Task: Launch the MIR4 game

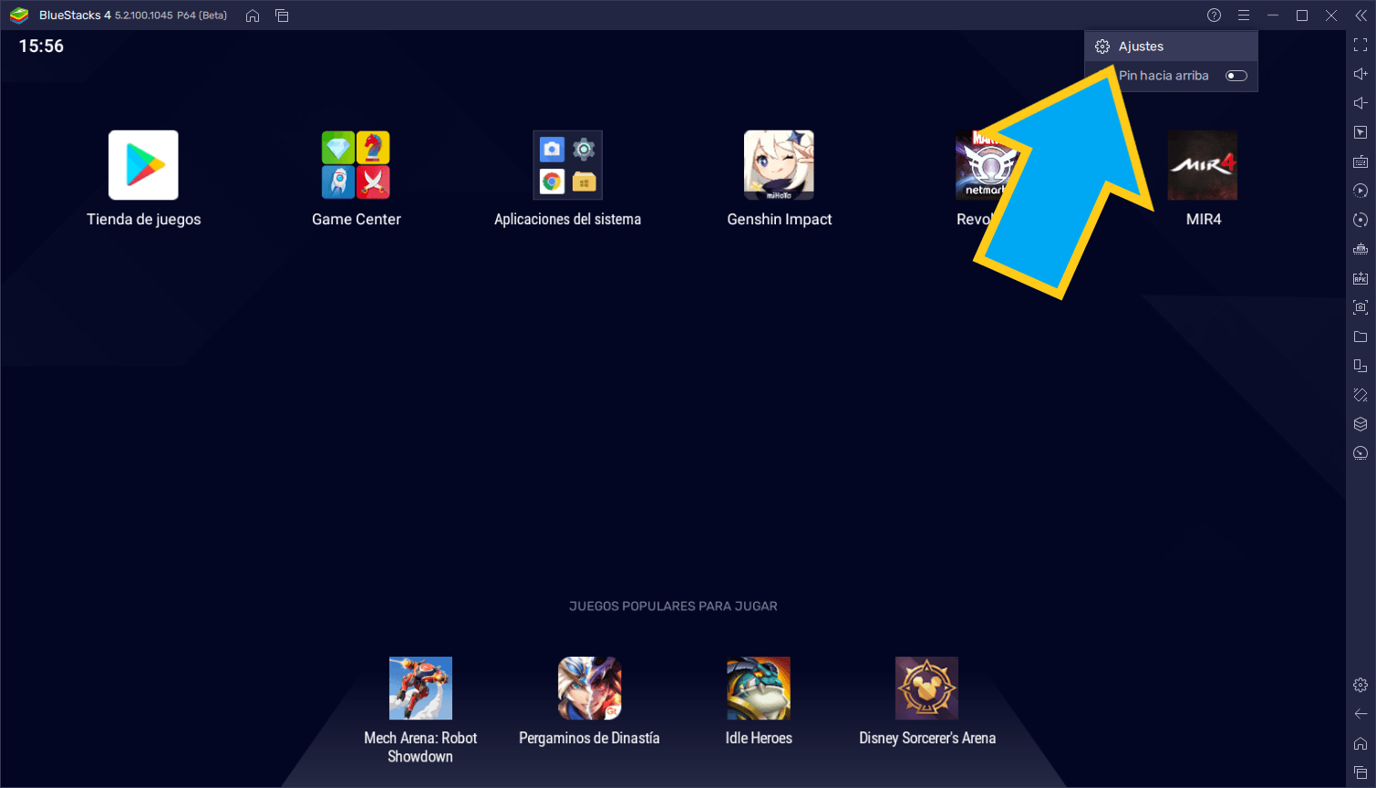Action: pos(1203,165)
